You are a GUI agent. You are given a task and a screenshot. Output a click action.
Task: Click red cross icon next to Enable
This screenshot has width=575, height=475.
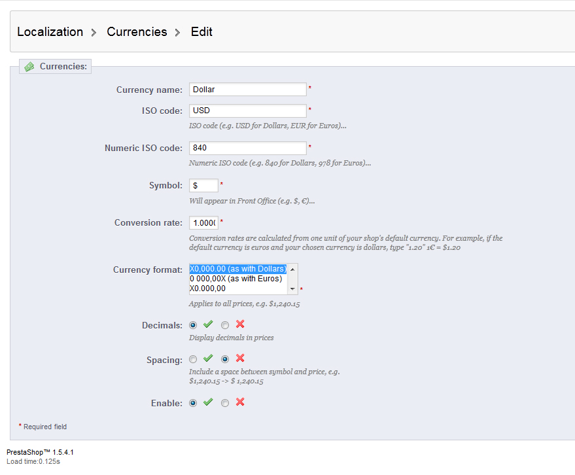coord(240,402)
